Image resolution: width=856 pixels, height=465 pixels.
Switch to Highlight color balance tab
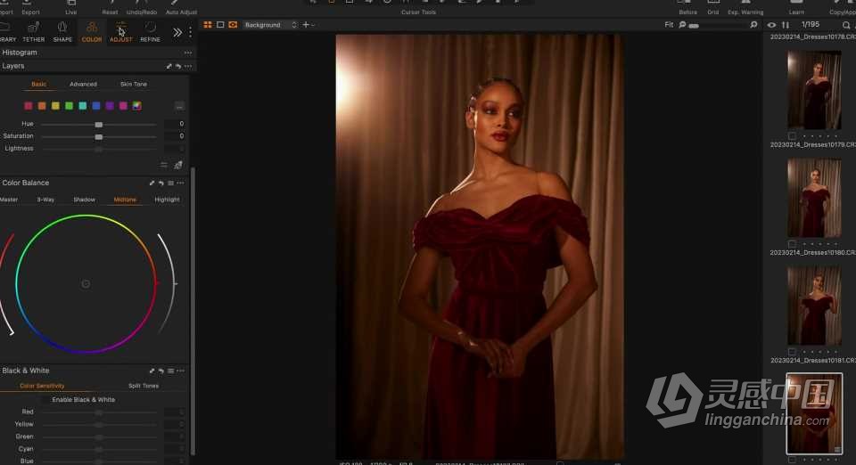pyautogui.click(x=167, y=200)
